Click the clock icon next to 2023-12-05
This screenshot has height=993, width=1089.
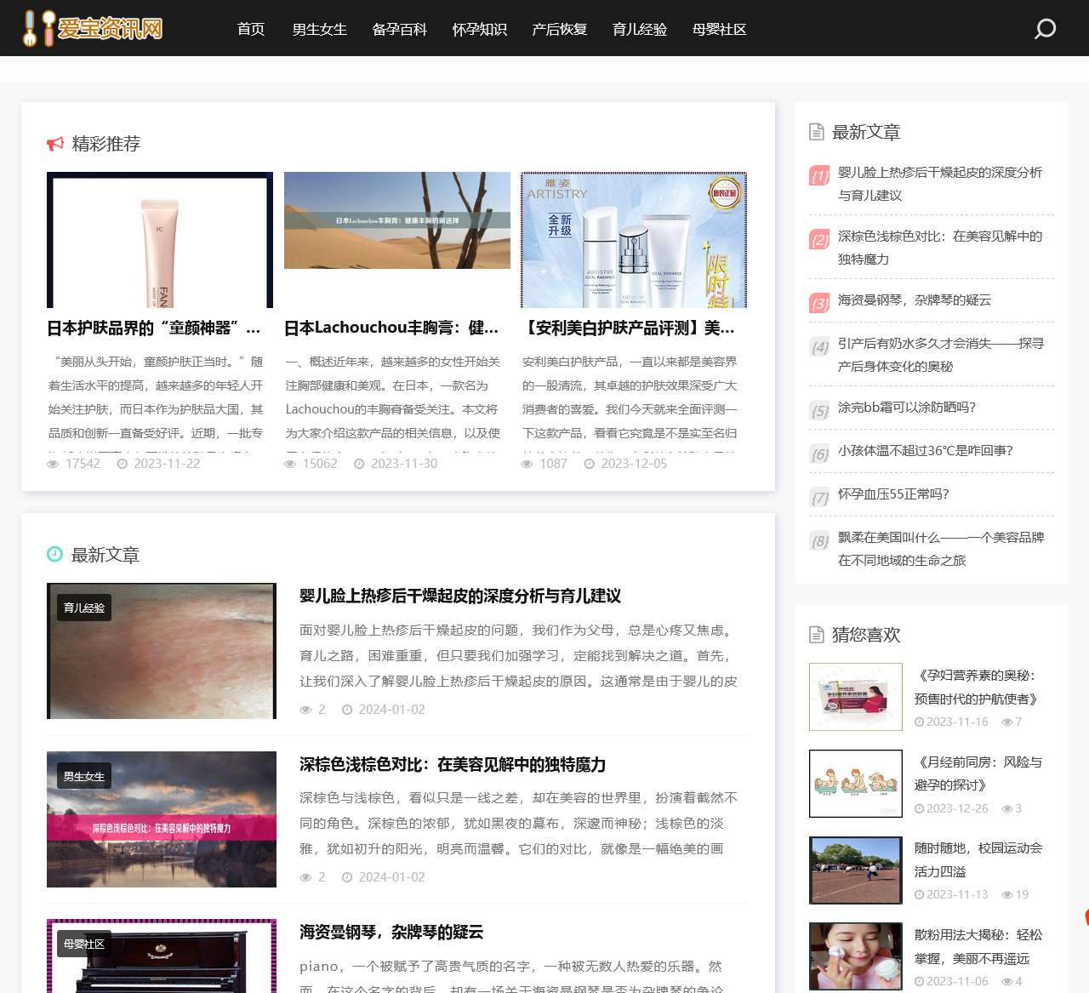(x=590, y=464)
